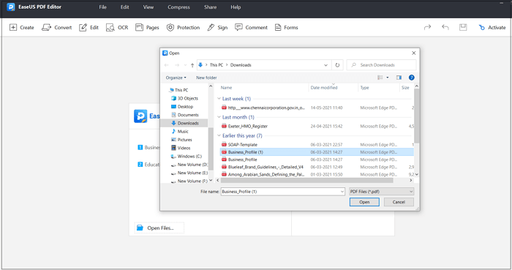Close the Open dialog
This screenshot has width=512, height=270.
click(414, 53)
